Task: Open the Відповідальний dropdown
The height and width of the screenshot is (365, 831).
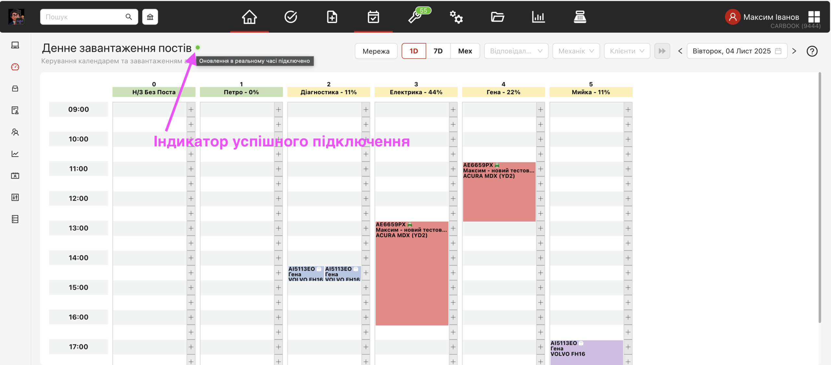Action: click(516, 51)
